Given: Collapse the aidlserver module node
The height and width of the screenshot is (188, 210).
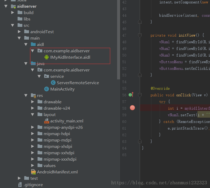Looking at the screenshot, I should point(6,6).
